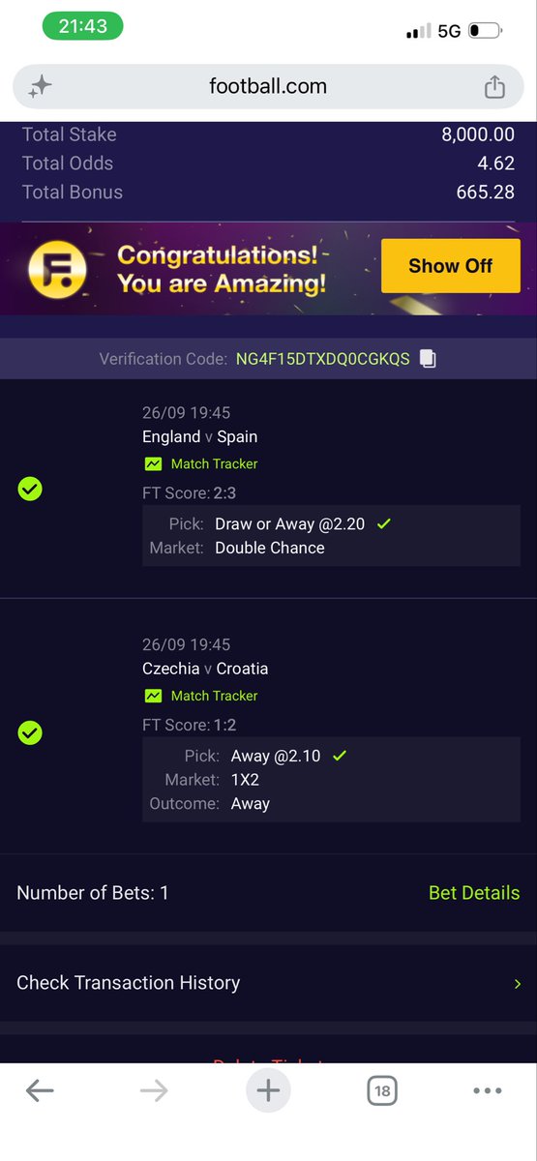
Task: Click the Show Off button
Action: tap(451, 266)
